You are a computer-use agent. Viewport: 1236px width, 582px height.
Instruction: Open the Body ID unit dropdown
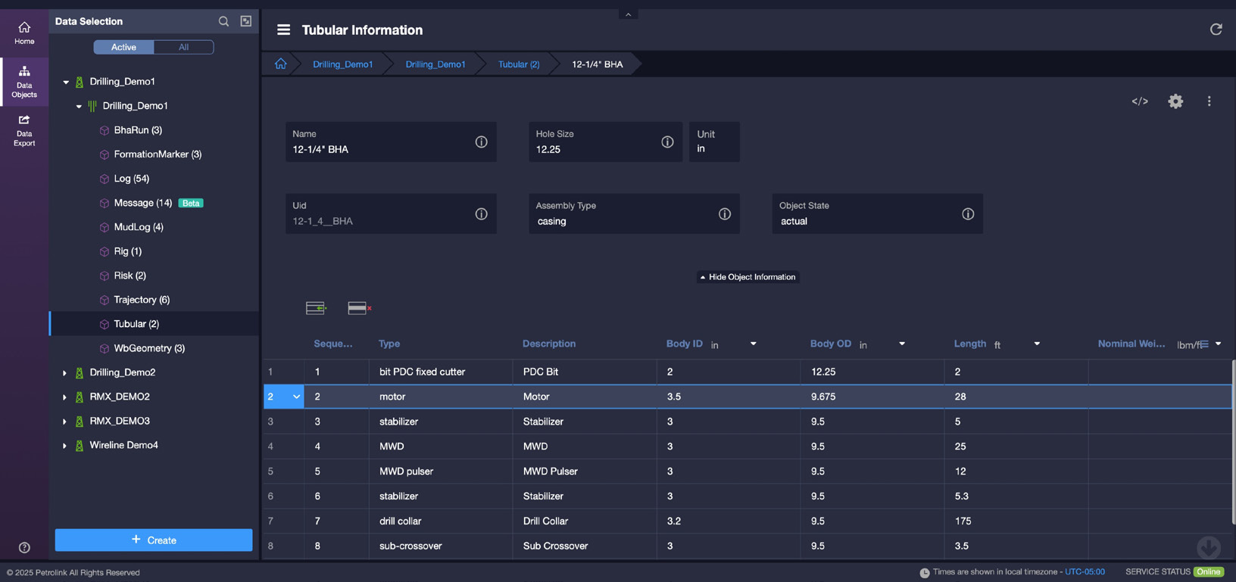pyautogui.click(x=753, y=344)
